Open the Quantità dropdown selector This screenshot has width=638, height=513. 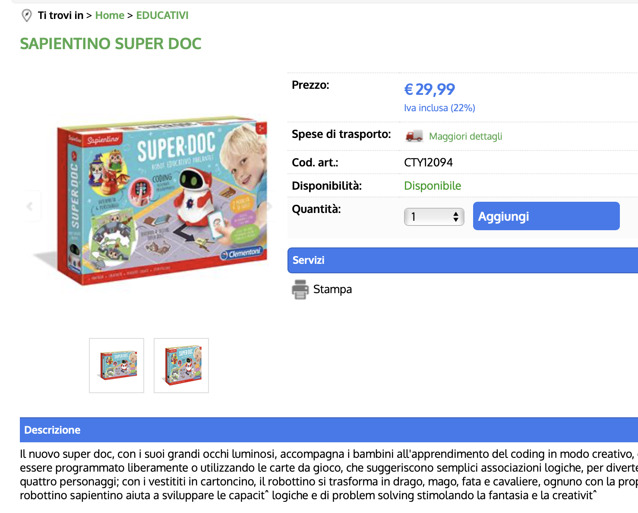[x=434, y=216]
